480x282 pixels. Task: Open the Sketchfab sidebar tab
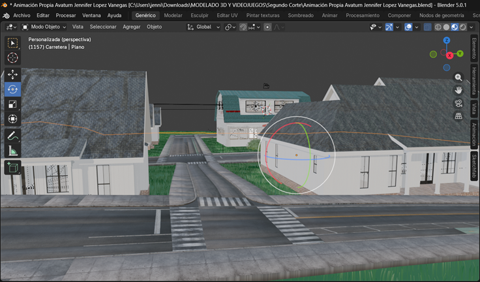(474, 167)
